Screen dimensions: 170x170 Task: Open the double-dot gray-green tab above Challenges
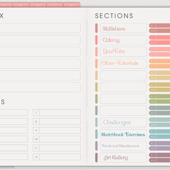[160, 113]
